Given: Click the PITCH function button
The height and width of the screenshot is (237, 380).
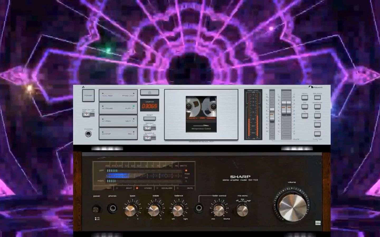Looking at the screenshot, I should (317, 134).
